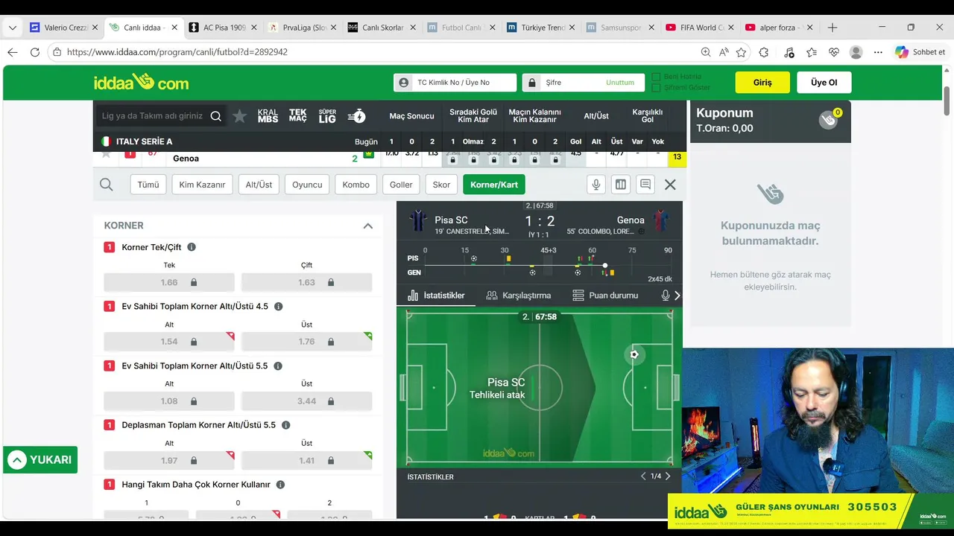The image size is (954, 536).
Task: Select the Skor market filter
Action: coord(441,185)
